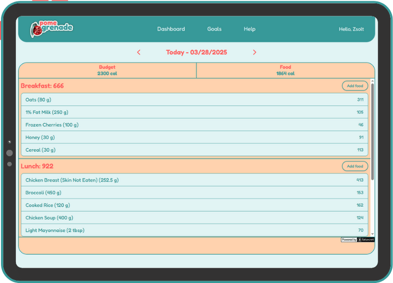The height and width of the screenshot is (283, 393).
Task: Go to previous day arrow
Action: coord(139,52)
